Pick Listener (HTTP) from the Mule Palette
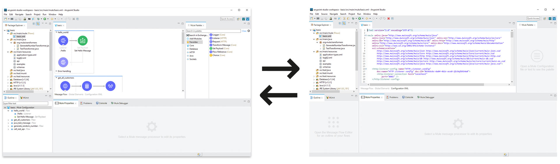 click(x=218, y=38)
